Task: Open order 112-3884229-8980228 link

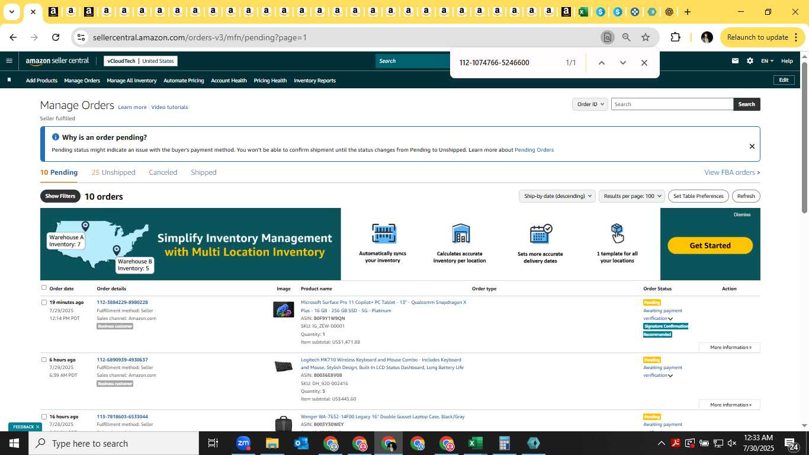Action: [122, 302]
